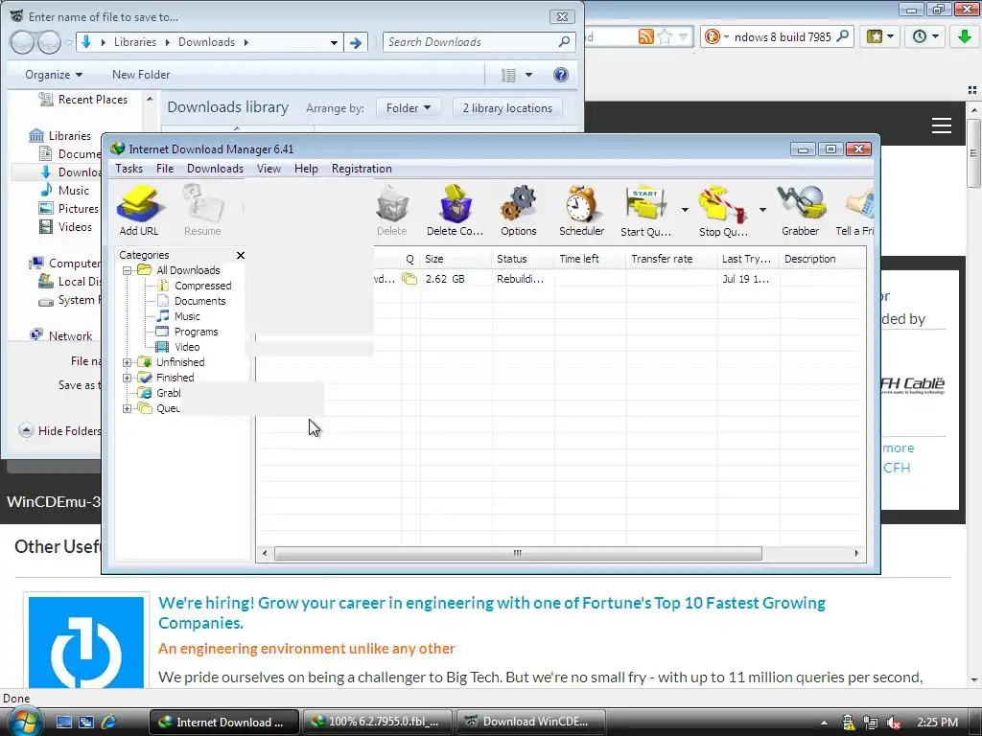Click the Tell a Friend toolbar icon
Viewport: 982px width, 736px height.
click(854, 211)
